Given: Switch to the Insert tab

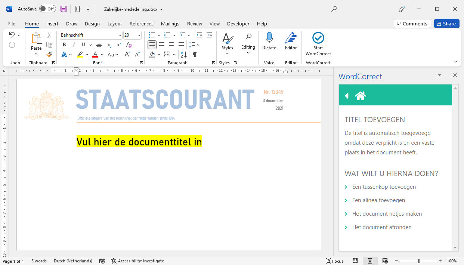Looking at the screenshot, I should [52, 24].
